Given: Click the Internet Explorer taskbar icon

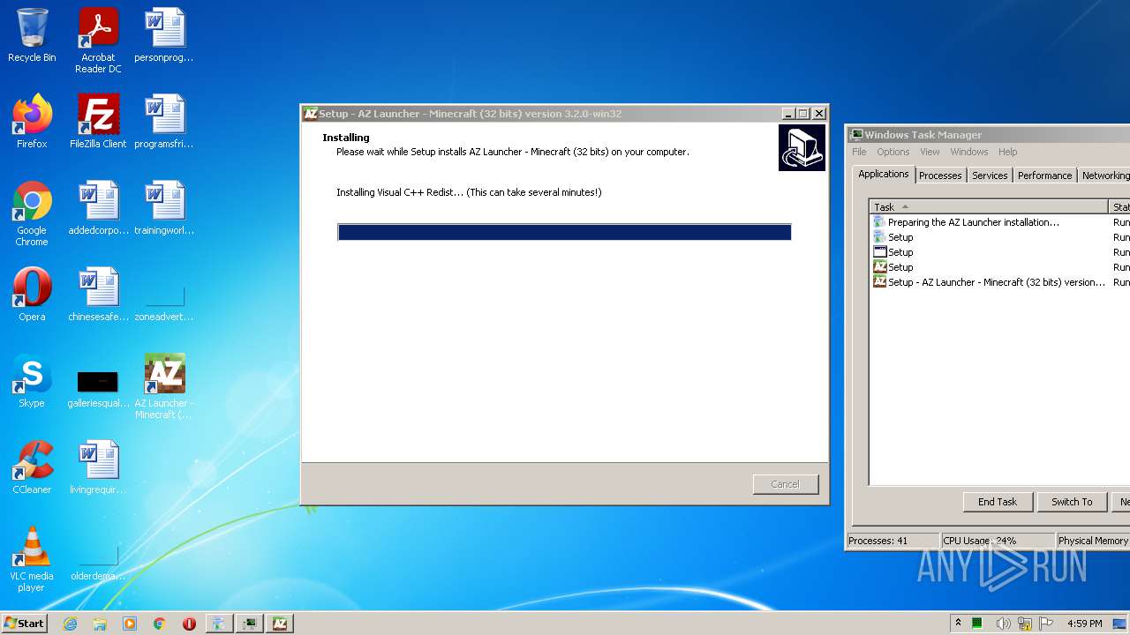Looking at the screenshot, I should click(70, 624).
